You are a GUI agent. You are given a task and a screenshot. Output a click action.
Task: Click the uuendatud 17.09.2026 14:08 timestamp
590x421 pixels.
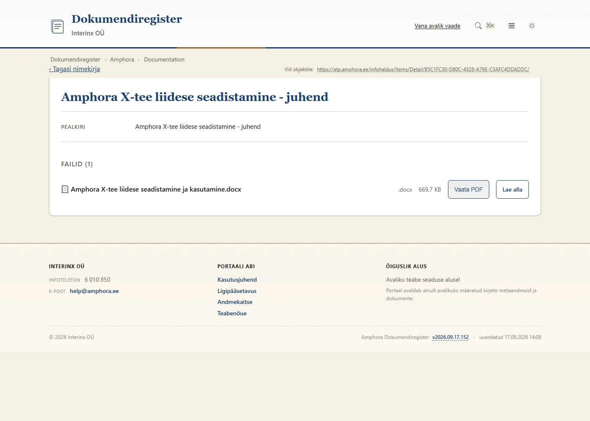[x=510, y=337]
